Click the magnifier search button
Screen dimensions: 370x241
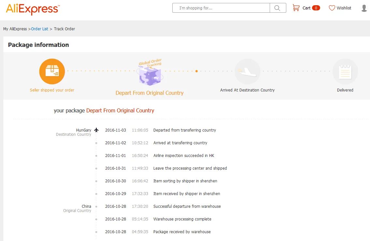[x=278, y=8]
